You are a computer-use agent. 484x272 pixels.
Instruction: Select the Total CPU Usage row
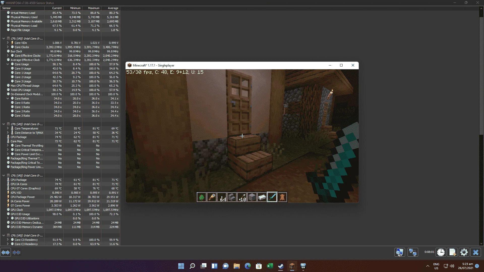60,90
